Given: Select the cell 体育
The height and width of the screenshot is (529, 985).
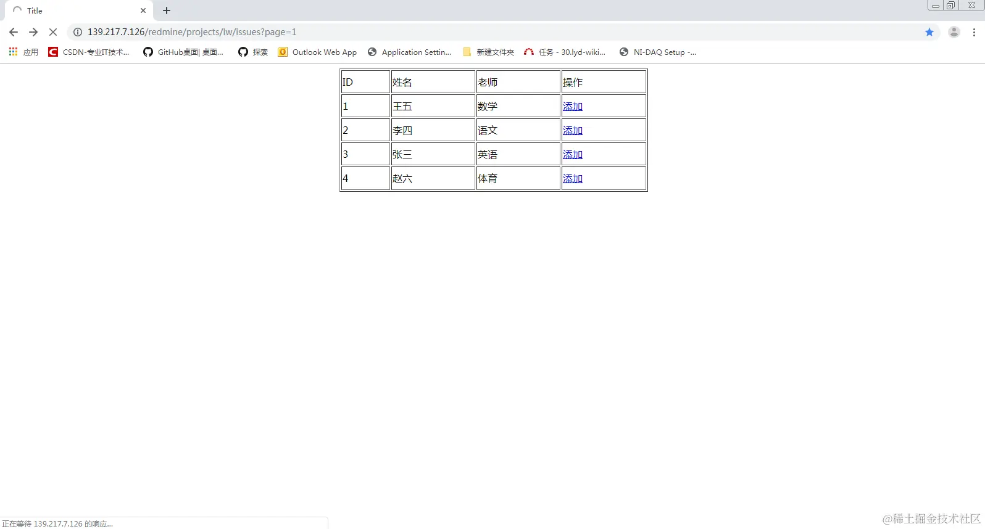Looking at the screenshot, I should (518, 178).
